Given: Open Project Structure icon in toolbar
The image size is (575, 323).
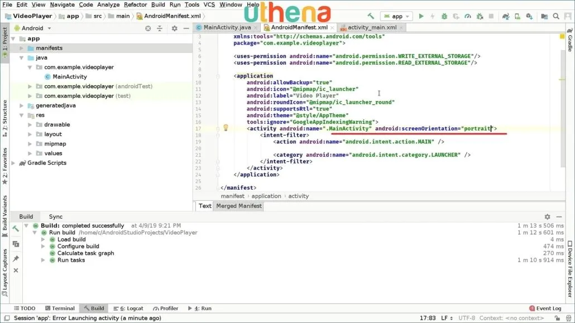Looking at the screenshot, I should (x=544, y=16).
